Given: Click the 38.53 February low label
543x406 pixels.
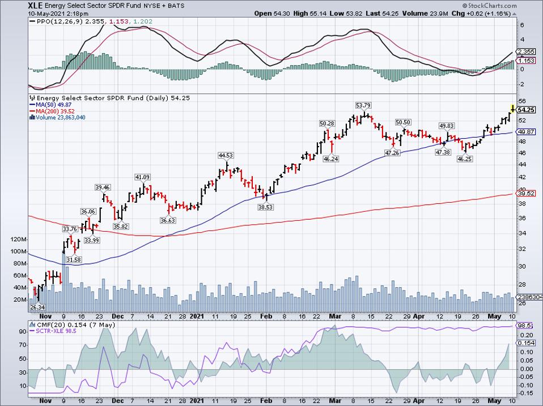Looking at the screenshot, I should [265, 207].
